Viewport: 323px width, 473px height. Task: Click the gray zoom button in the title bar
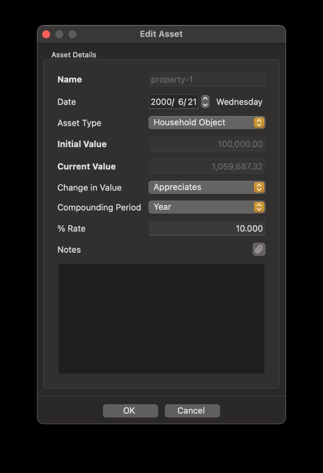click(x=72, y=34)
